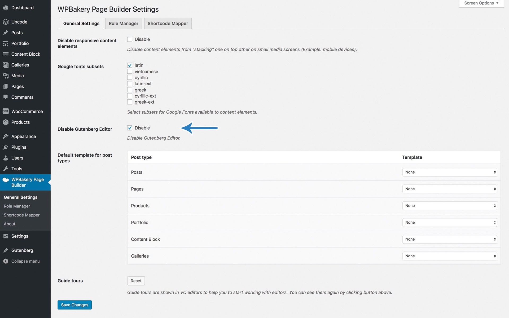
Task: Enable Disable responsive content elements checkbox
Action: pyautogui.click(x=130, y=39)
